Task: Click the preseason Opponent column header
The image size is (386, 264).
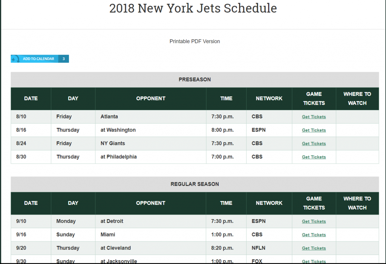Action: [151, 98]
